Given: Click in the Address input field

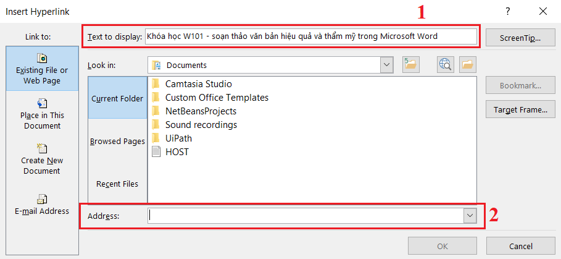Looking at the screenshot, I should [305, 215].
